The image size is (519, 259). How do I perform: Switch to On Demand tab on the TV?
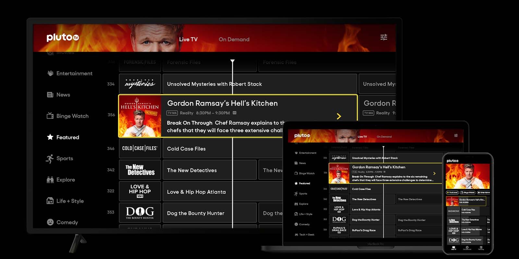click(234, 39)
